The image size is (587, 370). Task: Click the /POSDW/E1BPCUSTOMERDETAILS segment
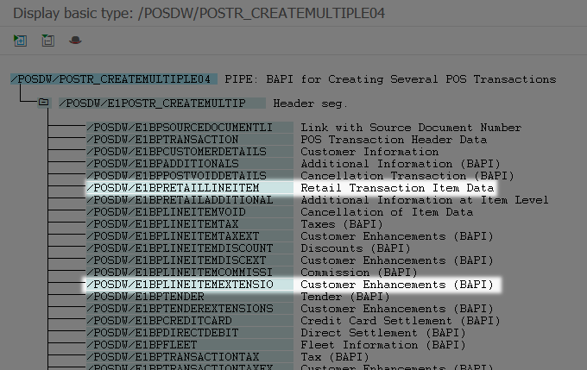pyautogui.click(x=176, y=151)
